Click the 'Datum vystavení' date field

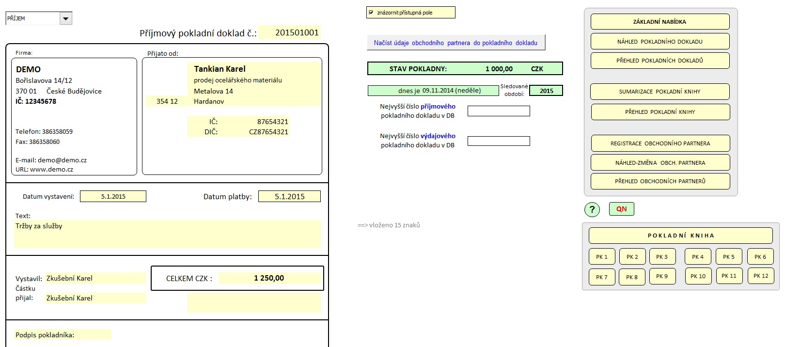point(113,196)
